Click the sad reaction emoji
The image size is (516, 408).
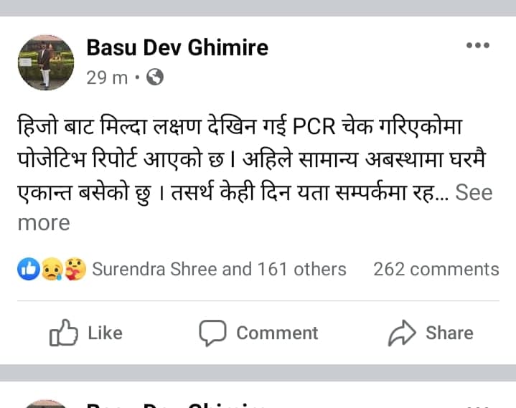pyautogui.click(x=52, y=269)
